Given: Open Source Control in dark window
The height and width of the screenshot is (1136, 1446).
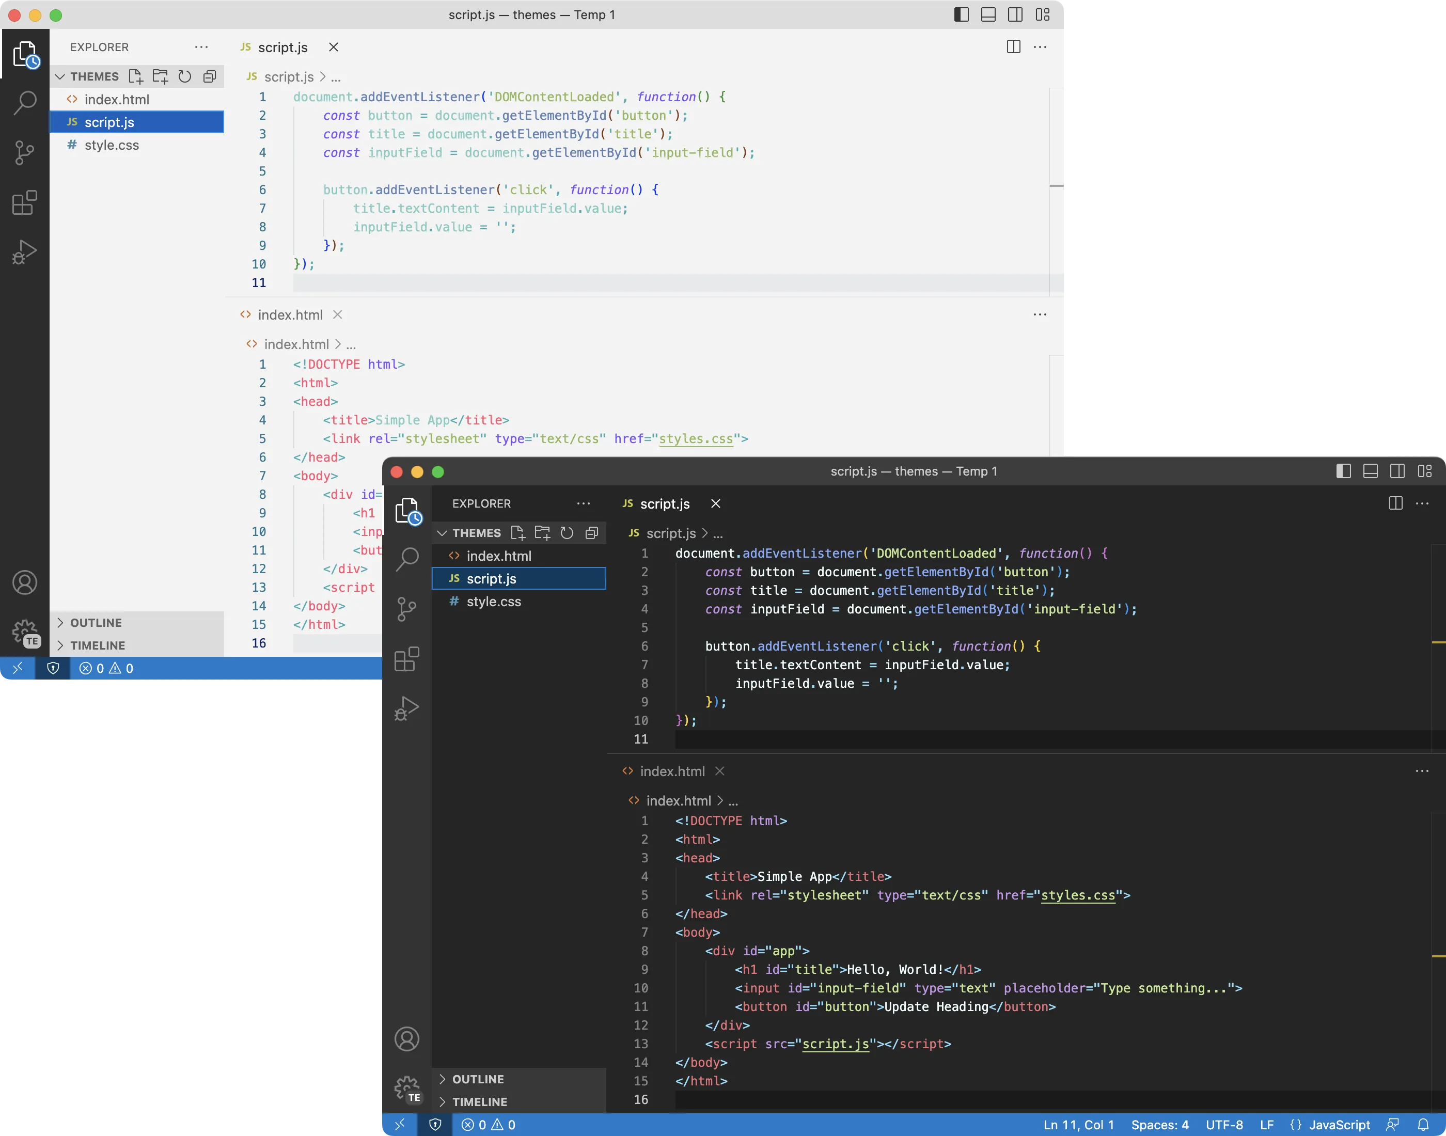Looking at the screenshot, I should pos(406,609).
